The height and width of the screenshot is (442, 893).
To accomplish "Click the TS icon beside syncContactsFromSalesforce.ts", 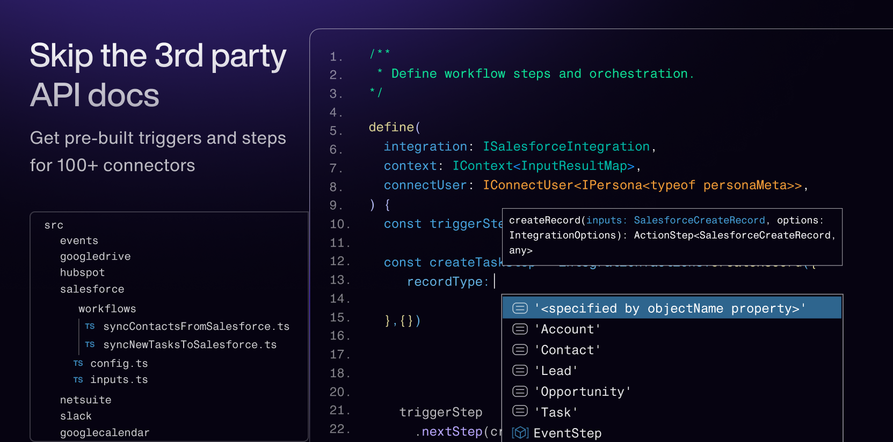I will [90, 326].
